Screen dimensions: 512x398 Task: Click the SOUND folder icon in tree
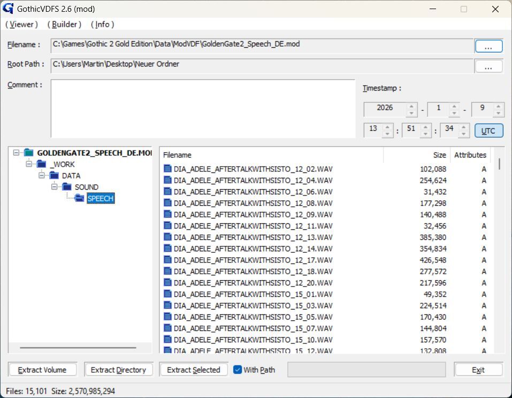[67, 187]
